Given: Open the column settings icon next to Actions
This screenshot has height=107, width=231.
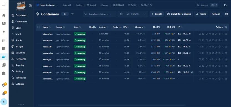Looking at the screenshot, I should click(x=226, y=27).
